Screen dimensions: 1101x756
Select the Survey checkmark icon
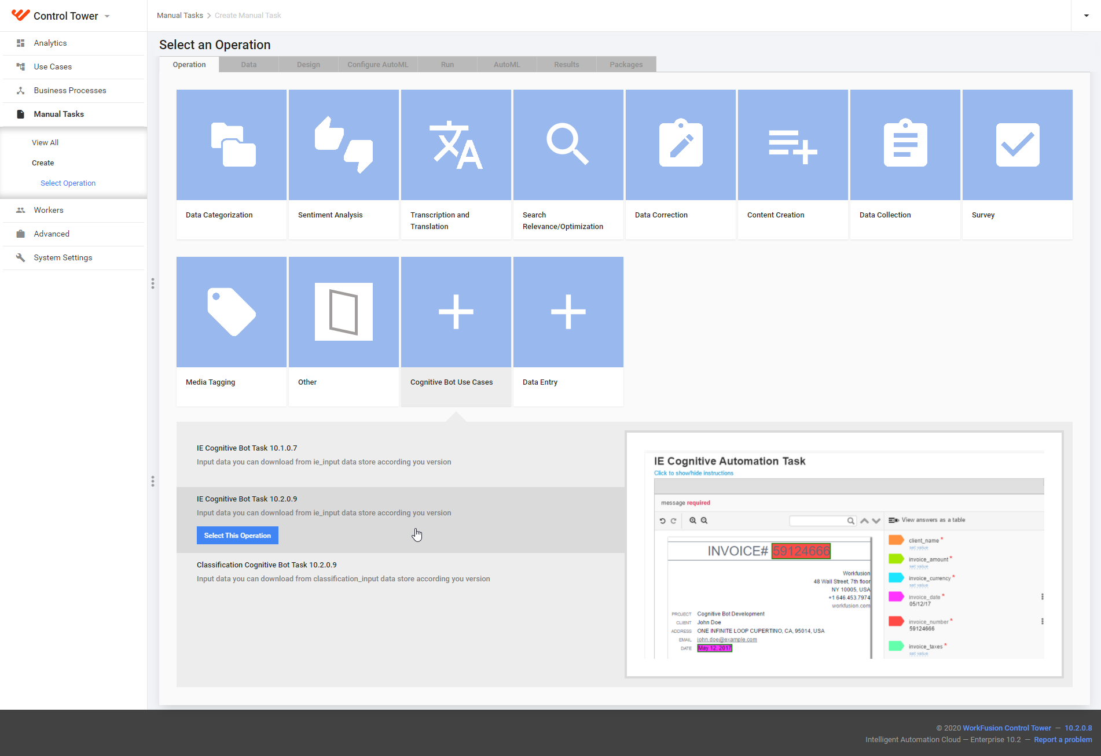pyautogui.click(x=1018, y=145)
